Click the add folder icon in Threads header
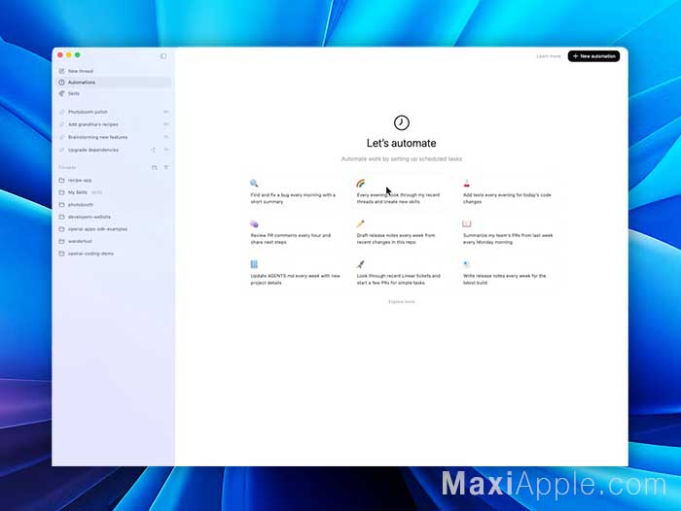This screenshot has height=511, width=681. 154,167
